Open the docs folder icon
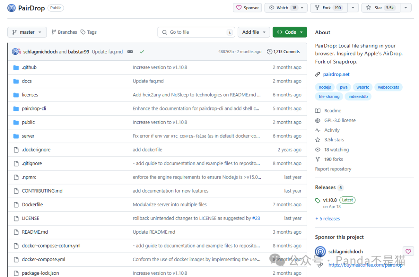The image size is (419, 277). click(x=16, y=81)
